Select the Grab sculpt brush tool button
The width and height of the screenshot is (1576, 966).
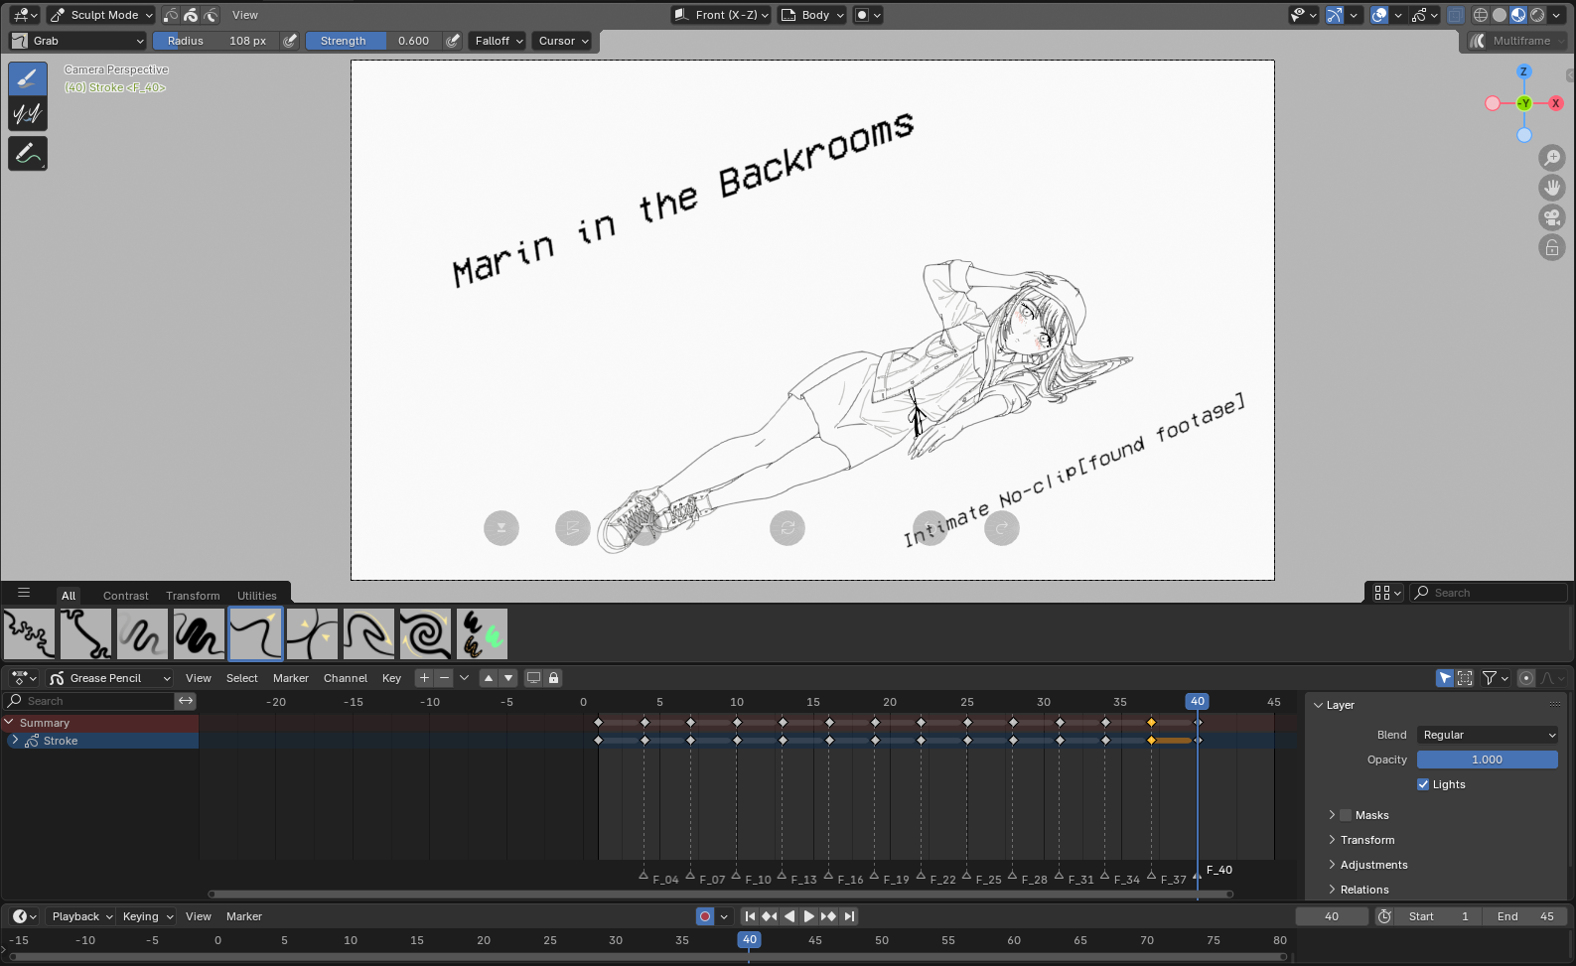28,78
